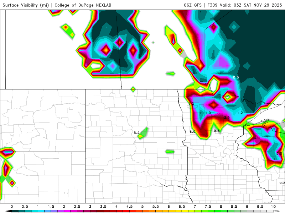Click the colorbar label "7.5"
285x213 pixels.
point(208,207)
